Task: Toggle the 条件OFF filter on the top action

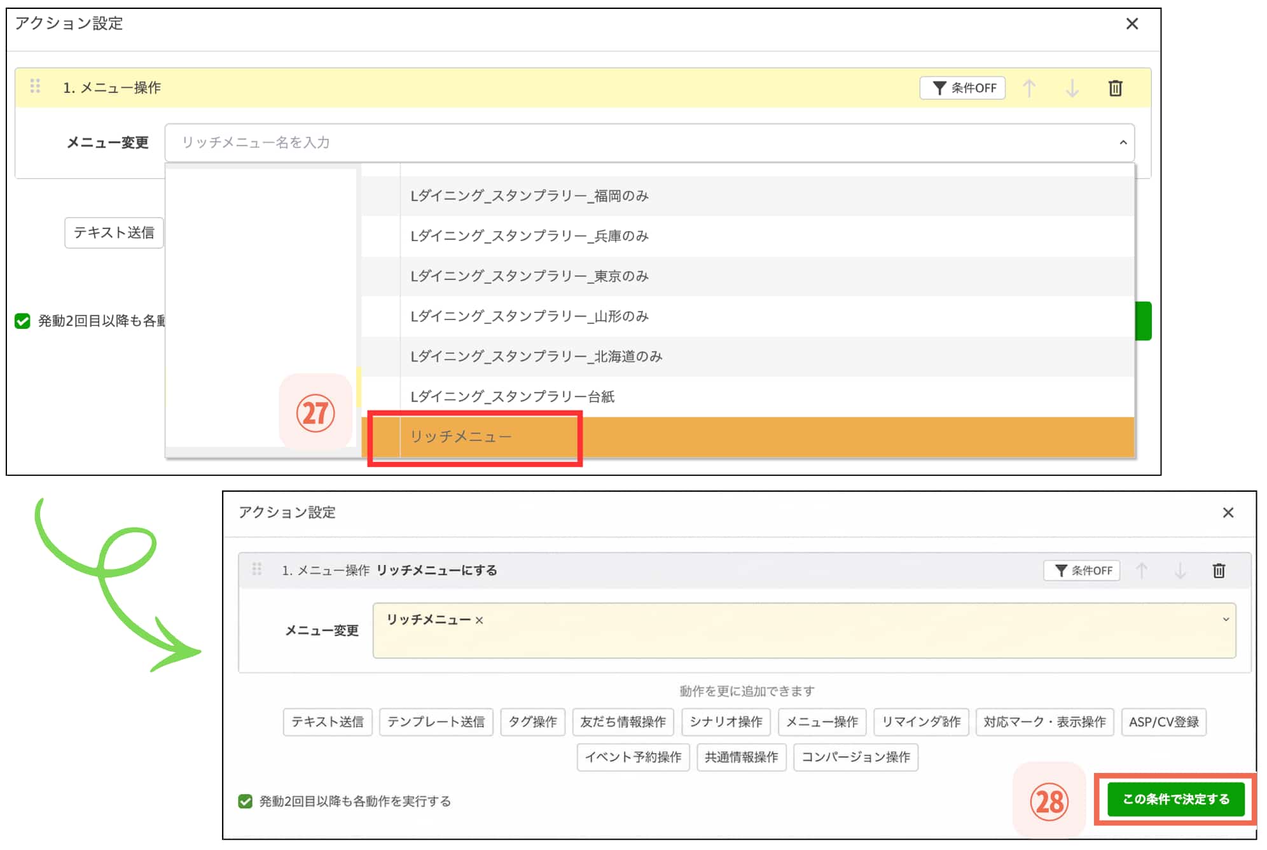Action: [x=962, y=88]
